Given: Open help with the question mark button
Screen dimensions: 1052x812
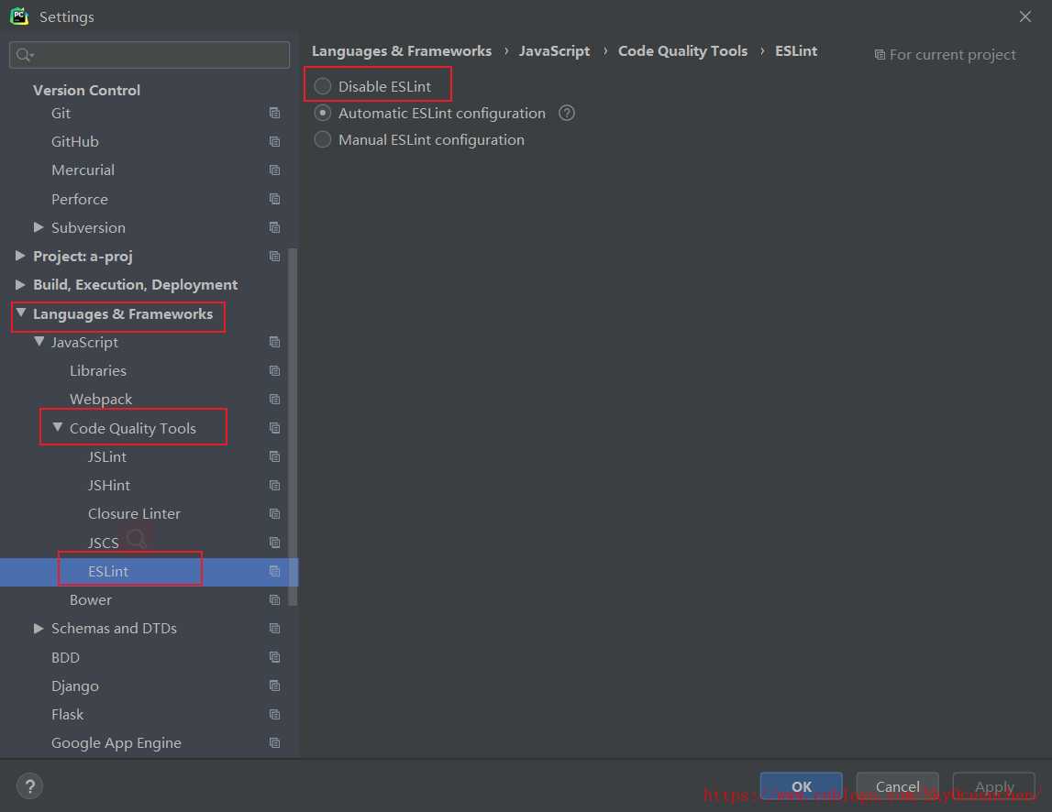Looking at the screenshot, I should pos(29,786).
